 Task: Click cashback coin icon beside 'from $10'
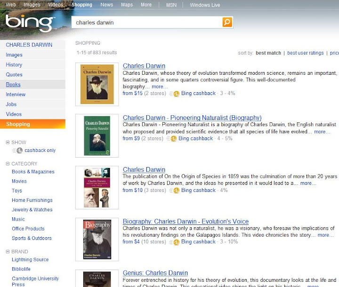(x=177, y=191)
